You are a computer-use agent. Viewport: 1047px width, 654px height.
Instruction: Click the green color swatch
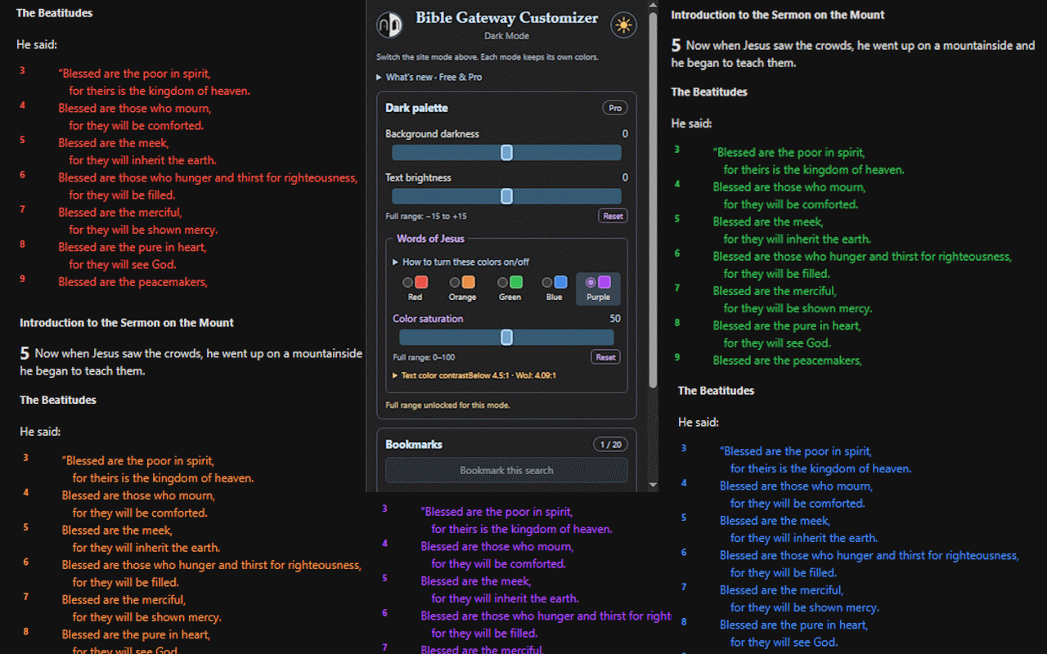(x=516, y=283)
